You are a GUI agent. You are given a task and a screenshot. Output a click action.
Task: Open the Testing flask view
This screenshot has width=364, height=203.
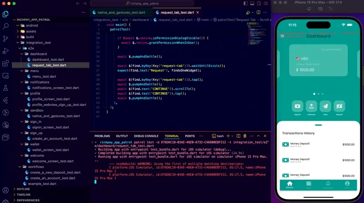point(5,88)
